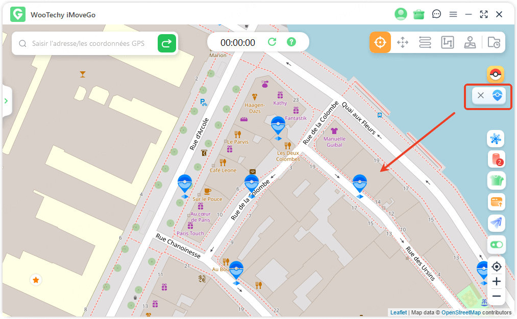Viewport: 517px width, 319px height.
Task: Click the address or GPS coordinates field
Action: click(88, 44)
